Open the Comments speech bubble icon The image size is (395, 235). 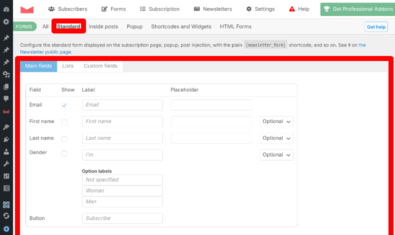pos(6,98)
